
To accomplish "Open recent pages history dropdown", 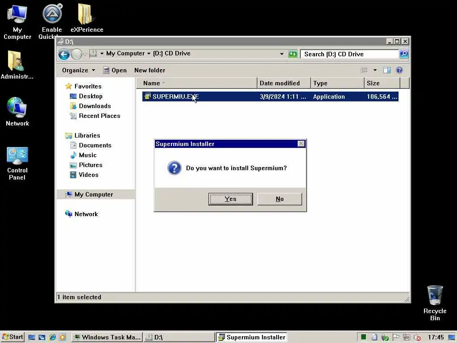I will tap(85, 54).
